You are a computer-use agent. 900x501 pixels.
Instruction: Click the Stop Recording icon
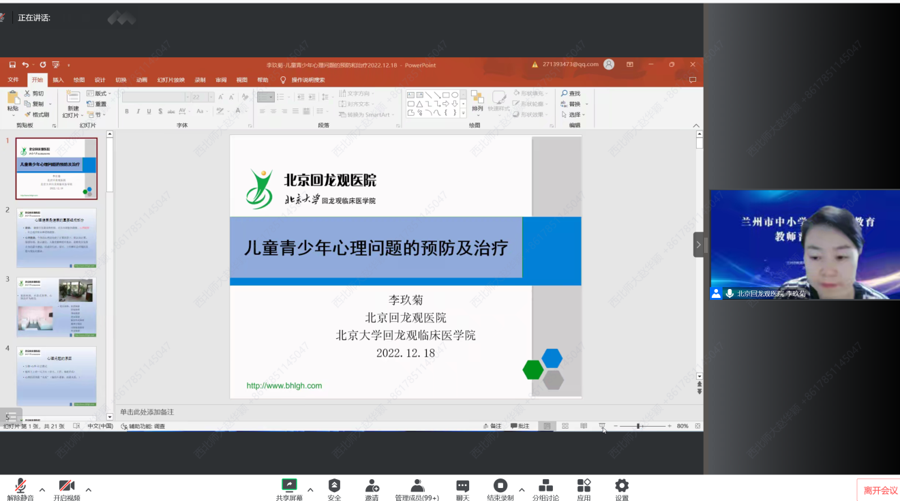(x=500, y=485)
